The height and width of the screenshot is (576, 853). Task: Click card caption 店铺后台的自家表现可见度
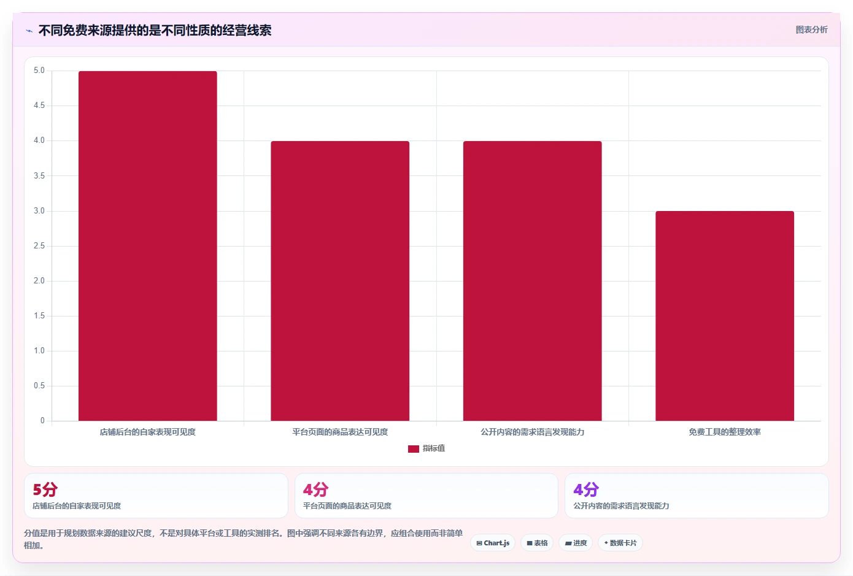click(77, 506)
